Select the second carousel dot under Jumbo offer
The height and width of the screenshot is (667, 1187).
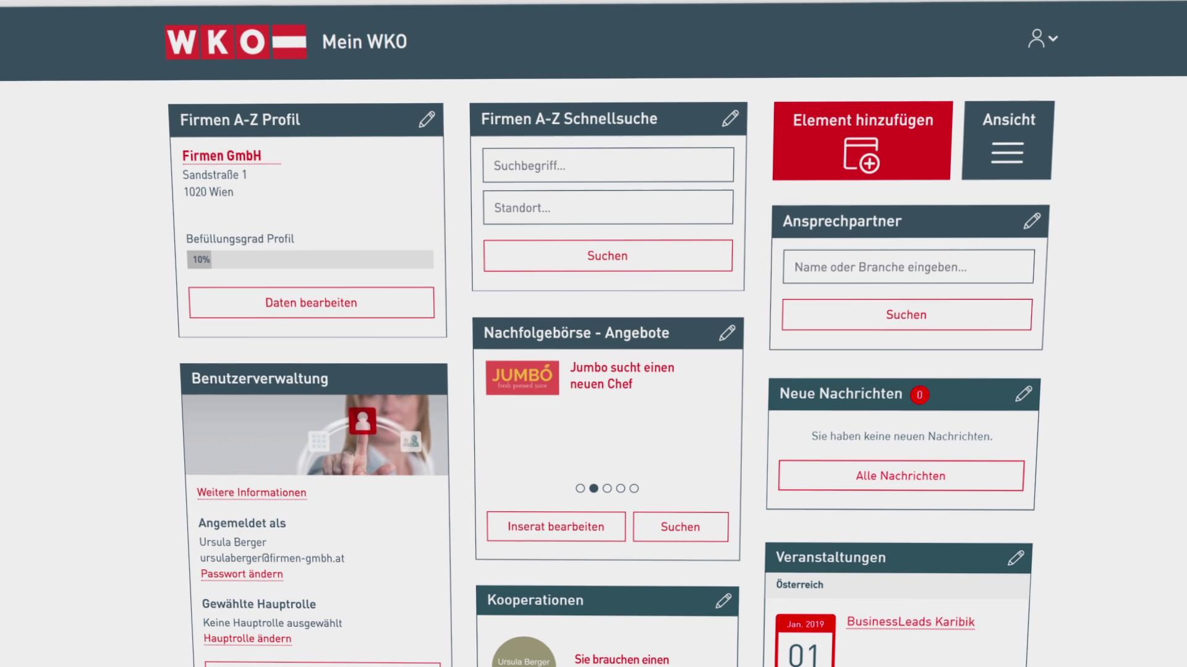click(x=594, y=488)
